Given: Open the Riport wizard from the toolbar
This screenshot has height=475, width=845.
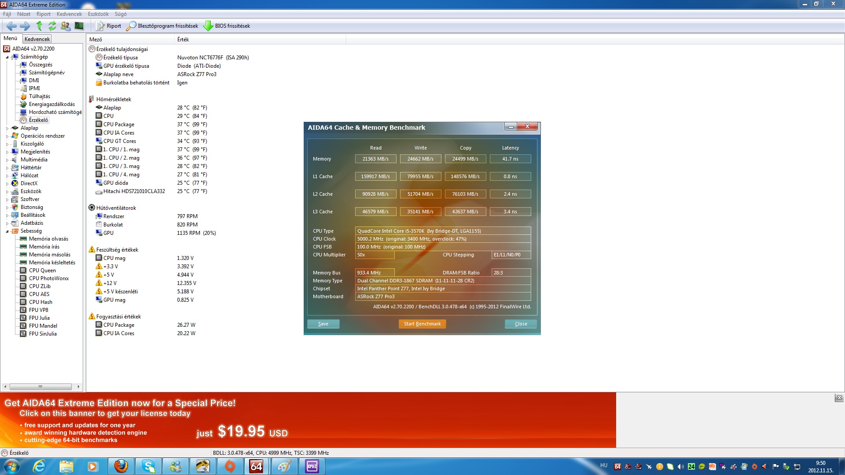Looking at the screenshot, I should pos(108,26).
